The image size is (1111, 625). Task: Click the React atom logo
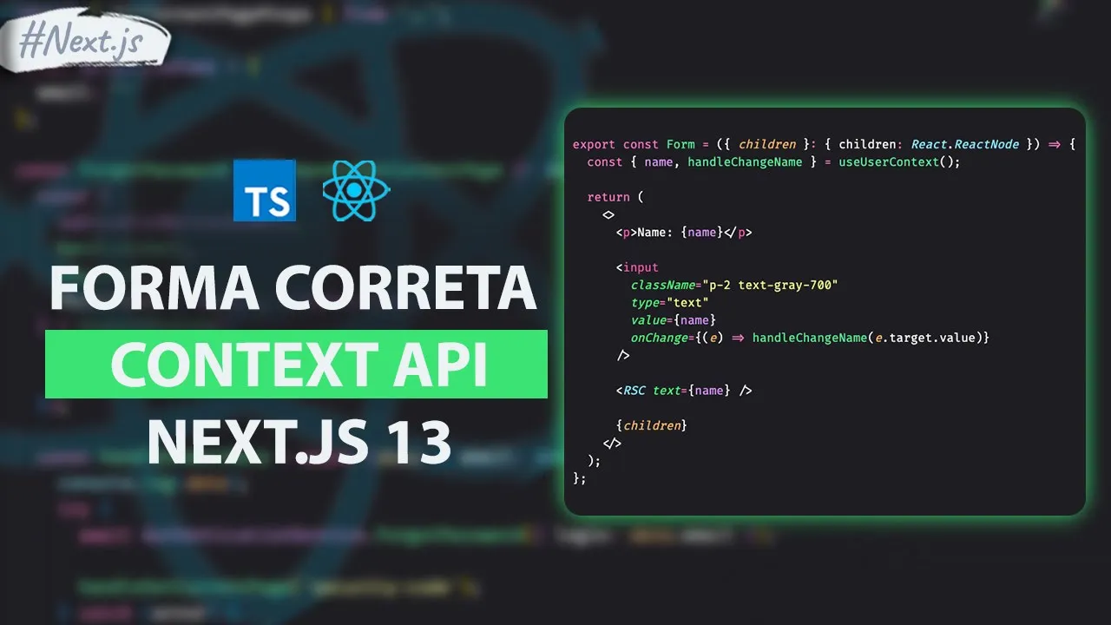click(x=356, y=190)
